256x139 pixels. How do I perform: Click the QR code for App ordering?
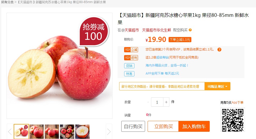point(233,120)
